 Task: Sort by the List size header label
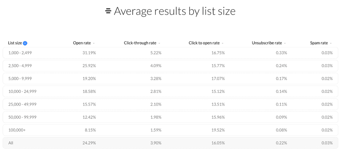tap(15, 43)
